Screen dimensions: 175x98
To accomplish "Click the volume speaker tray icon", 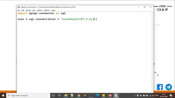I will (x=153, y=96).
